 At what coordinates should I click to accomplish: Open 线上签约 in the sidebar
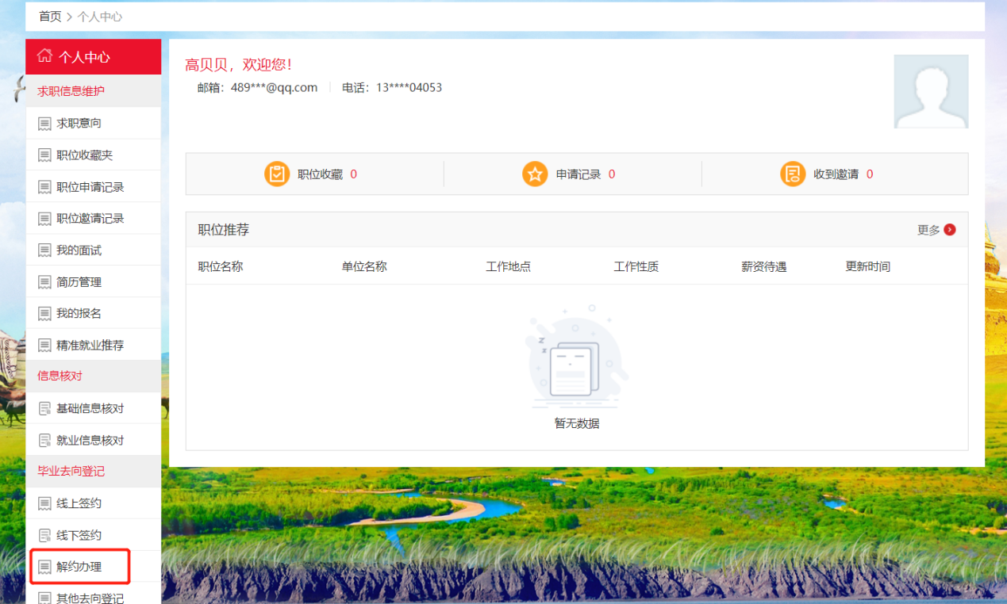tap(79, 503)
